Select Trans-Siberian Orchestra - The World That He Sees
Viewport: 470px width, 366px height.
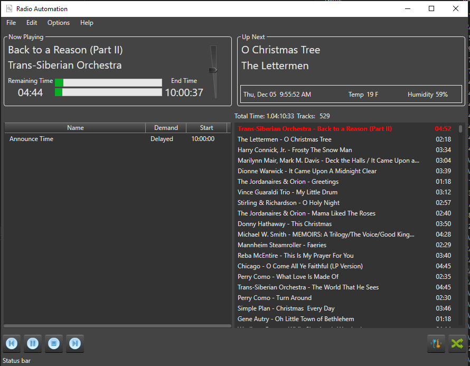[345, 287]
